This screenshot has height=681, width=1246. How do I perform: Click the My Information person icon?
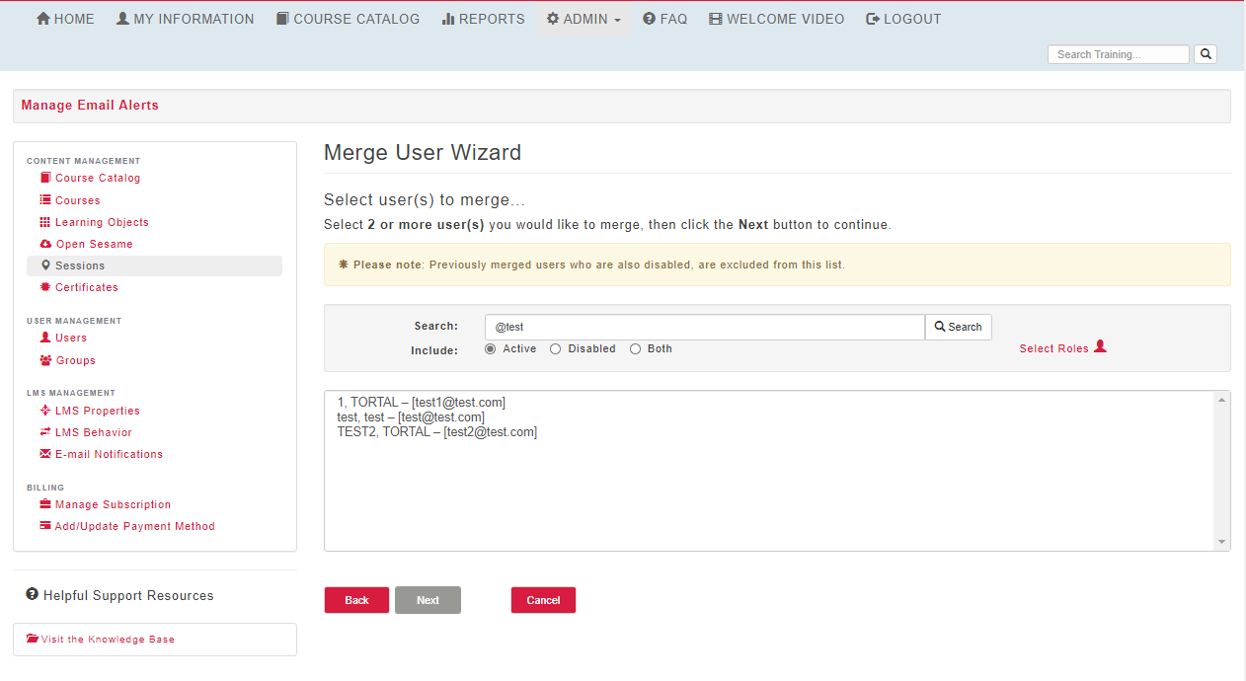pos(122,19)
